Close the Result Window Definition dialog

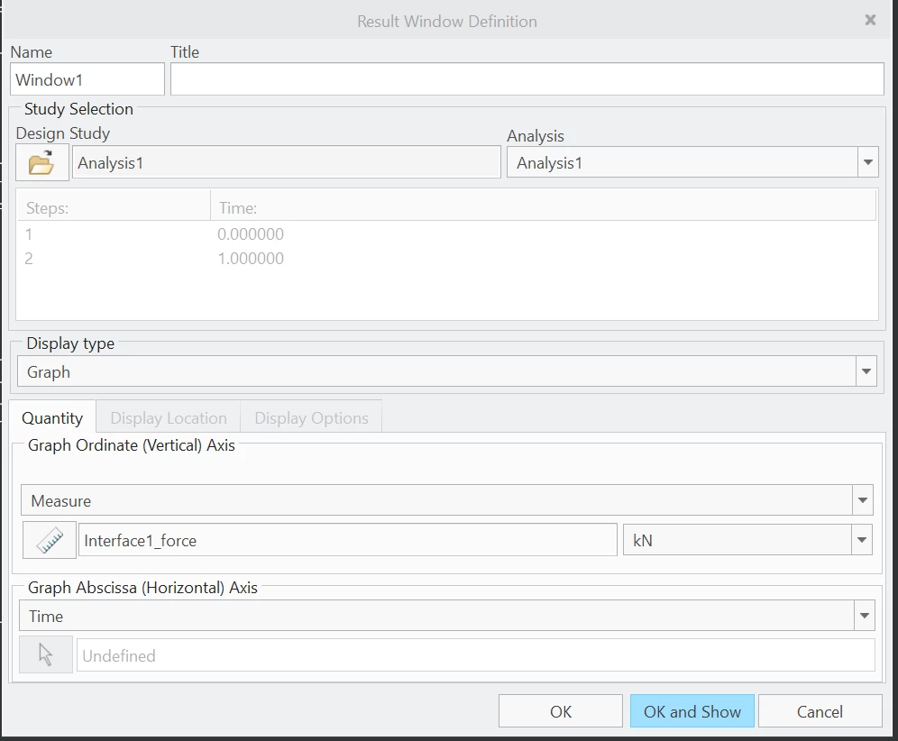click(870, 21)
